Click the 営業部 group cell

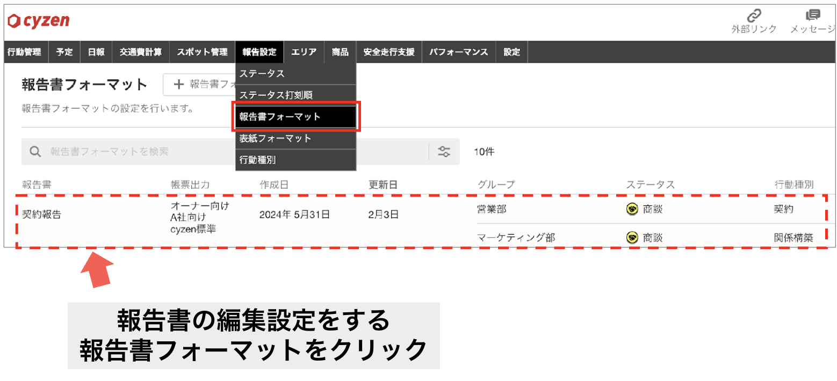tap(492, 209)
